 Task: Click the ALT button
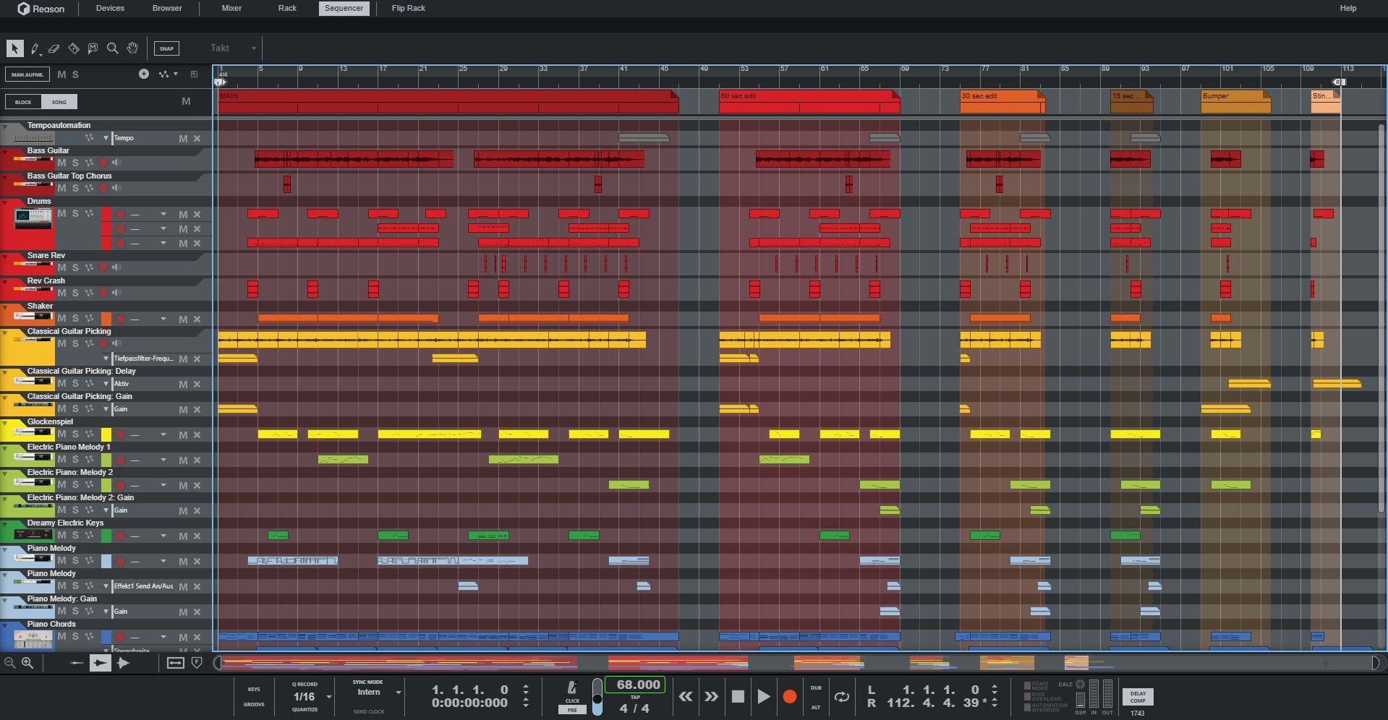(816, 707)
